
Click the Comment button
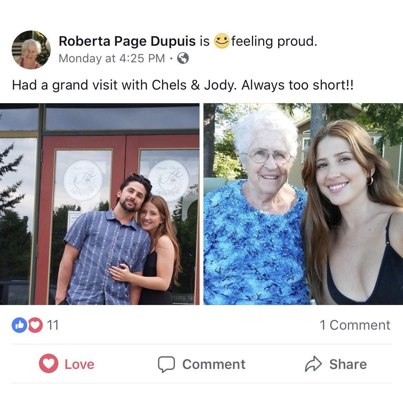[x=201, y=364]
